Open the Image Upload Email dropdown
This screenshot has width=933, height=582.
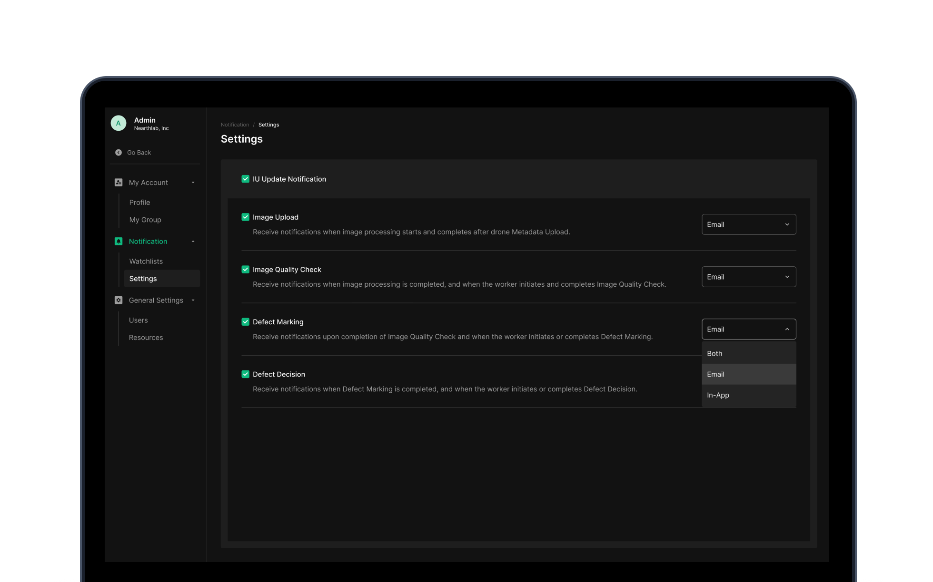pos(748,224)
